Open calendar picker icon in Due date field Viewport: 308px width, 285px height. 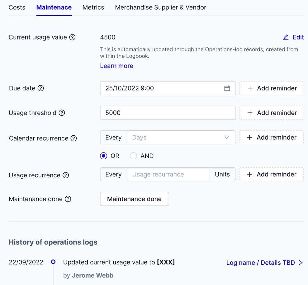coord(227,88)
